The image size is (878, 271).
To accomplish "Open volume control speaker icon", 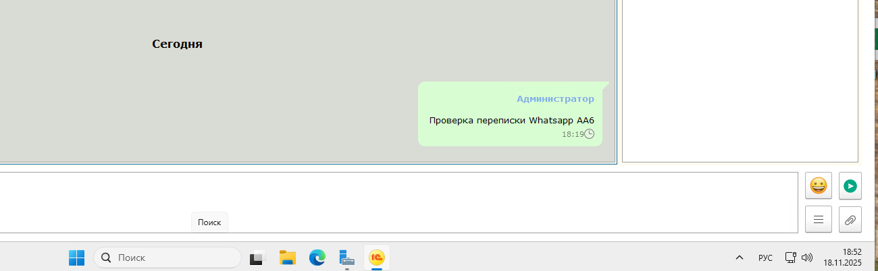I will coord(806,258).
